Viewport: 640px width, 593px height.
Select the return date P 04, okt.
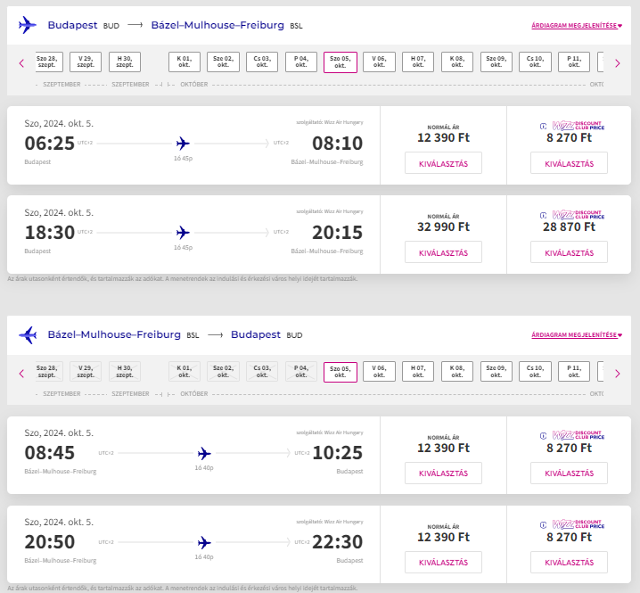point(301,373)
